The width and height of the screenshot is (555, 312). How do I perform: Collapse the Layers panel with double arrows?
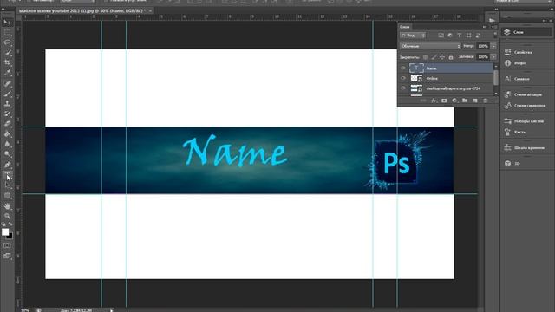point(485,27)
